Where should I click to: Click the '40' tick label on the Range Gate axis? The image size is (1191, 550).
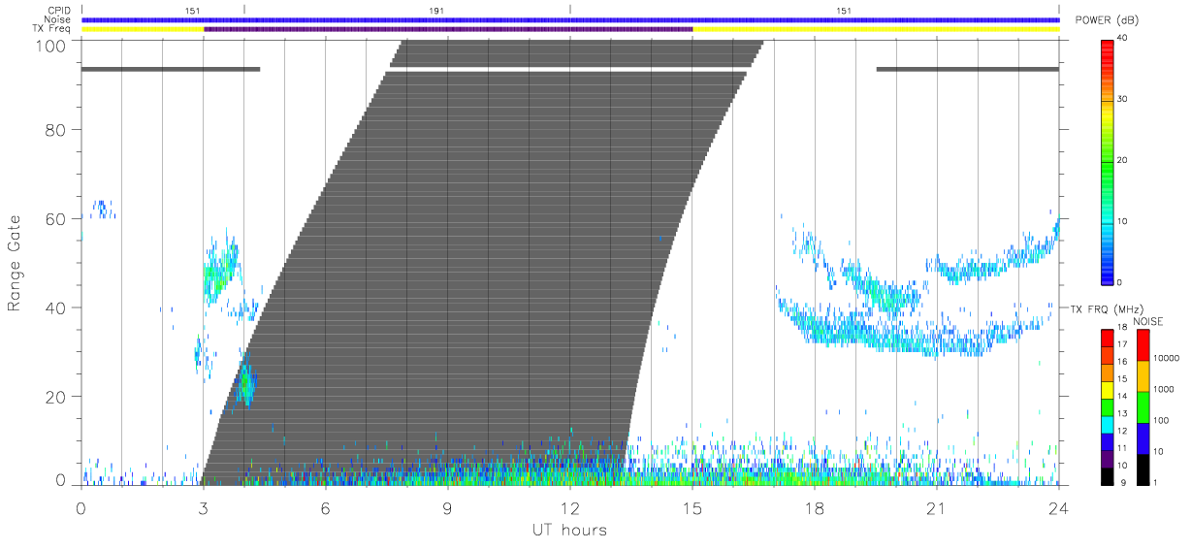point(54,307)
